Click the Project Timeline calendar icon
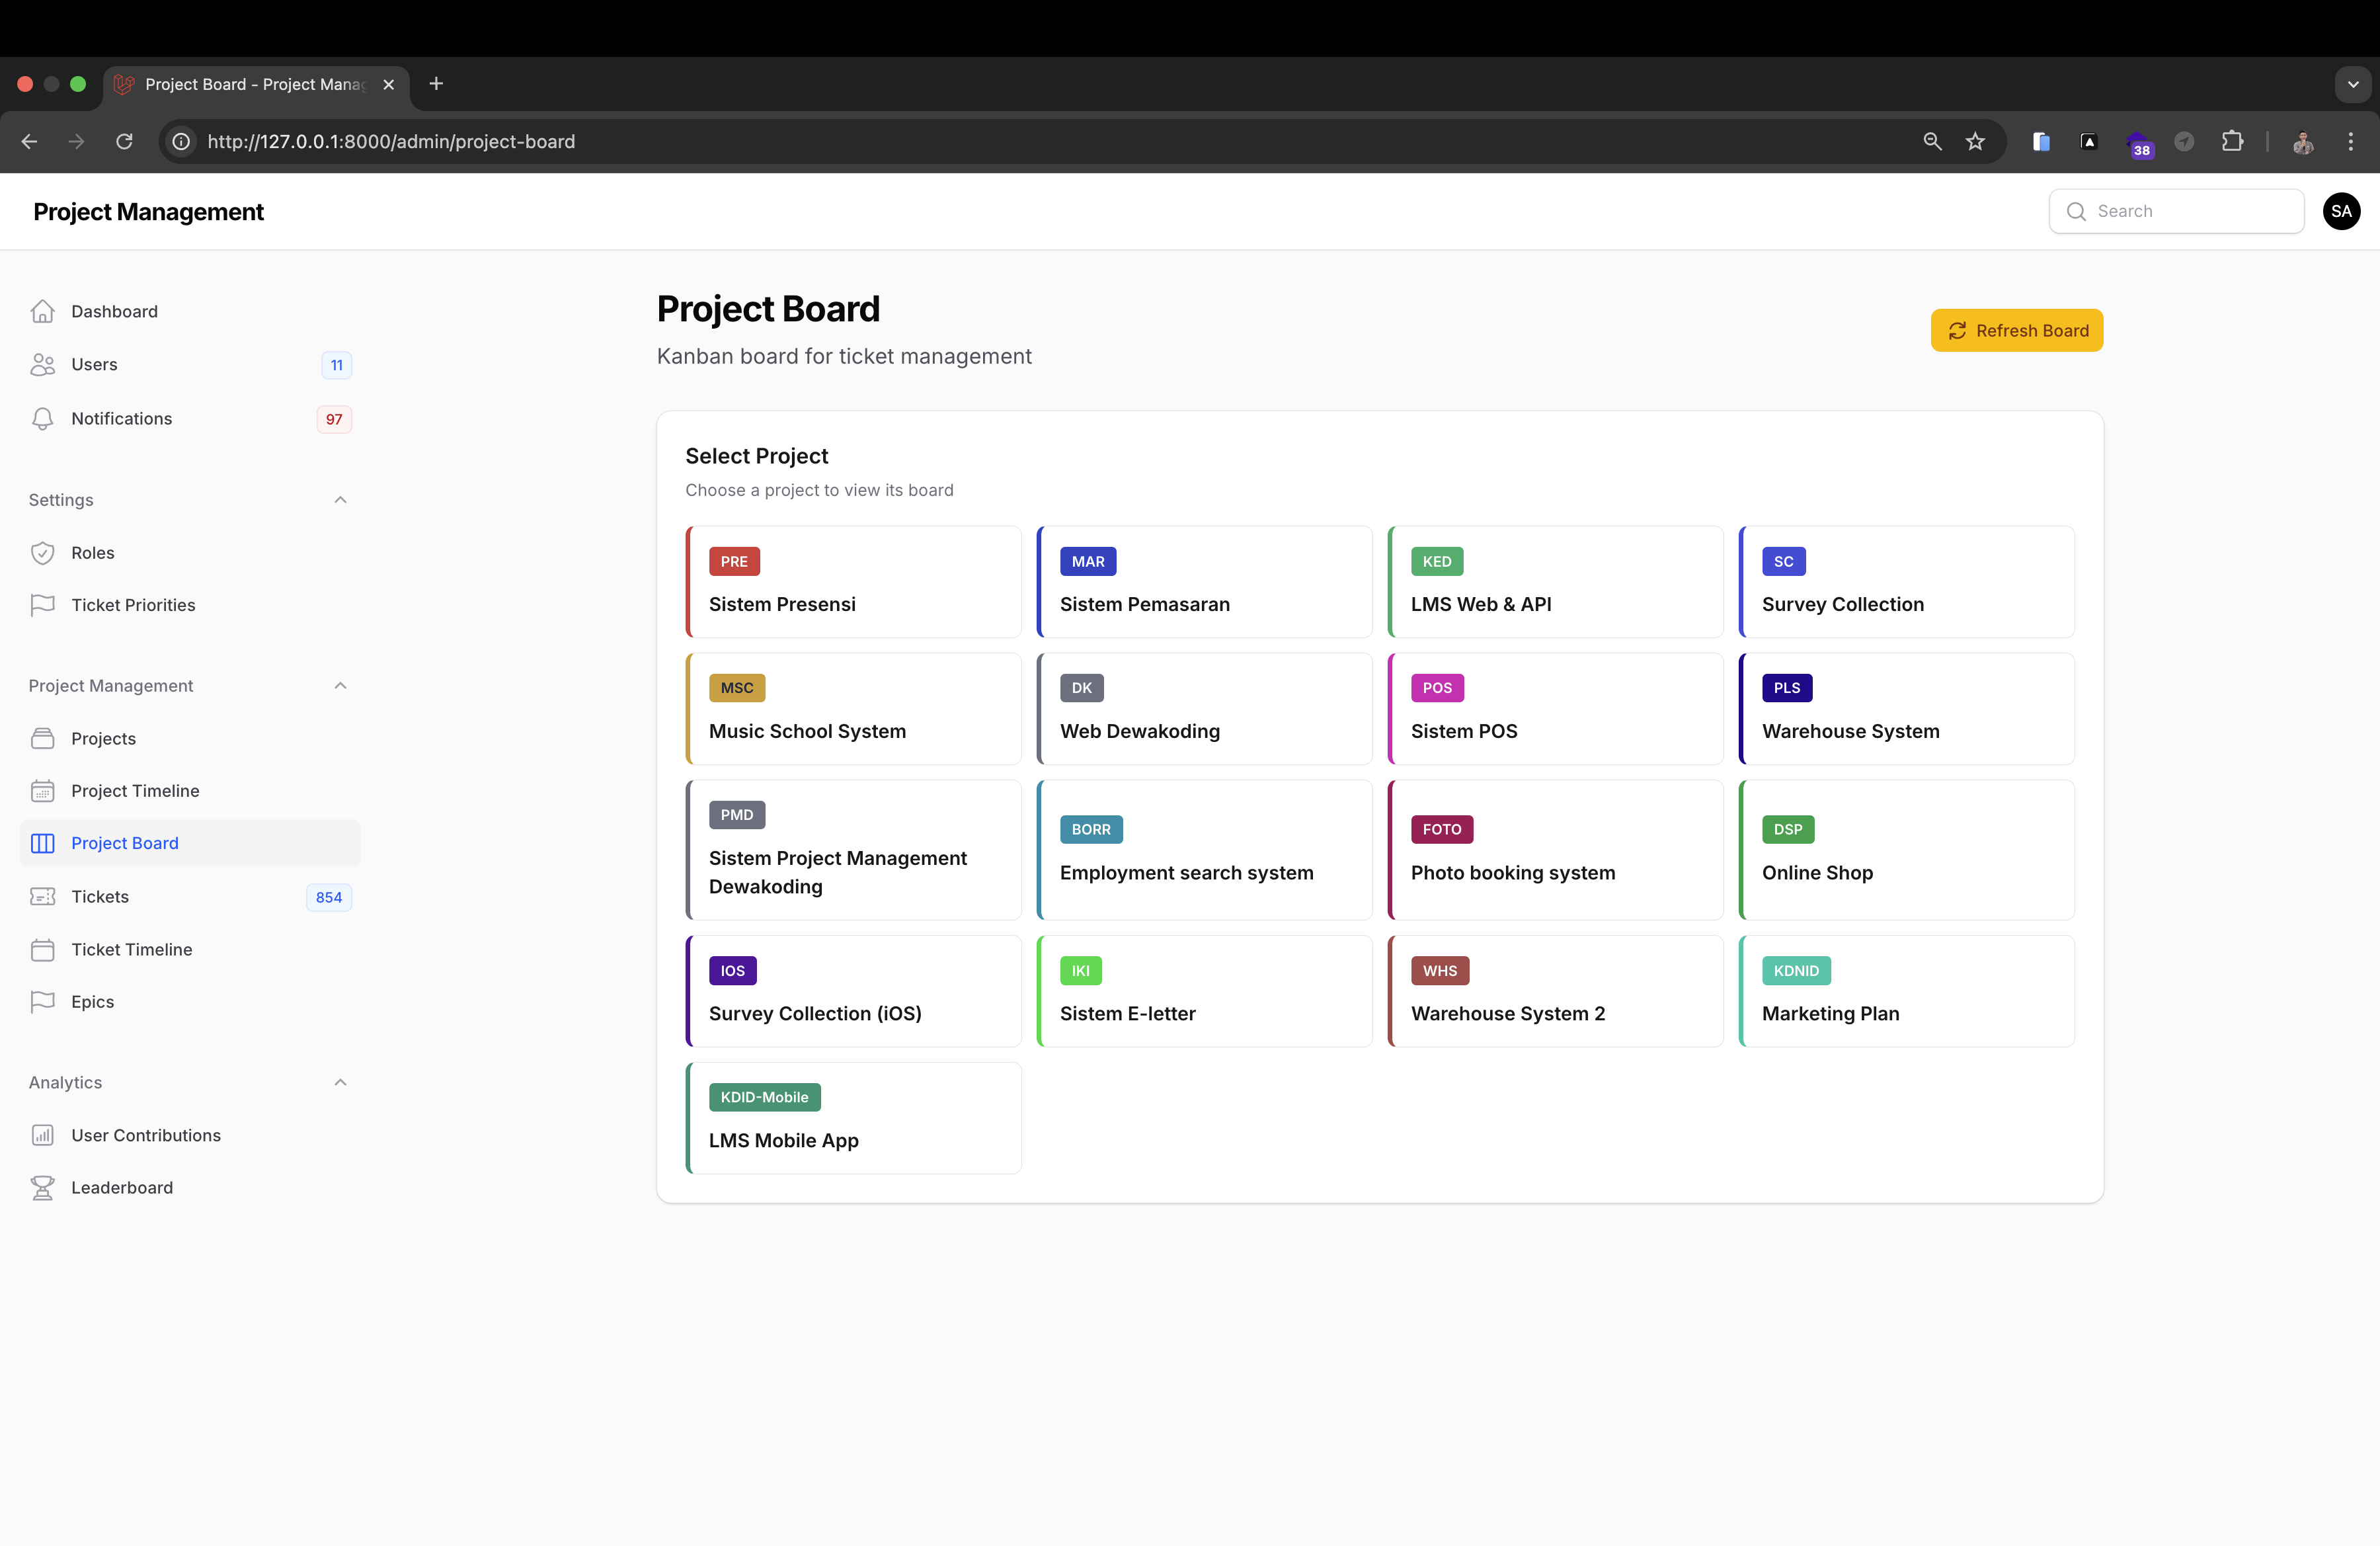 (x=42, y=791)
